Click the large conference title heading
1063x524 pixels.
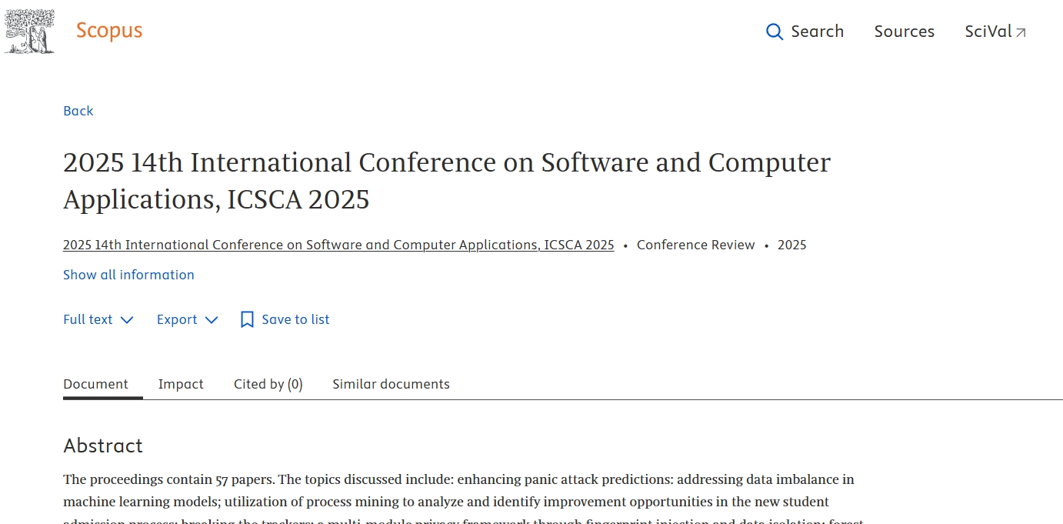pyautogui.click(x=446, y=181)
